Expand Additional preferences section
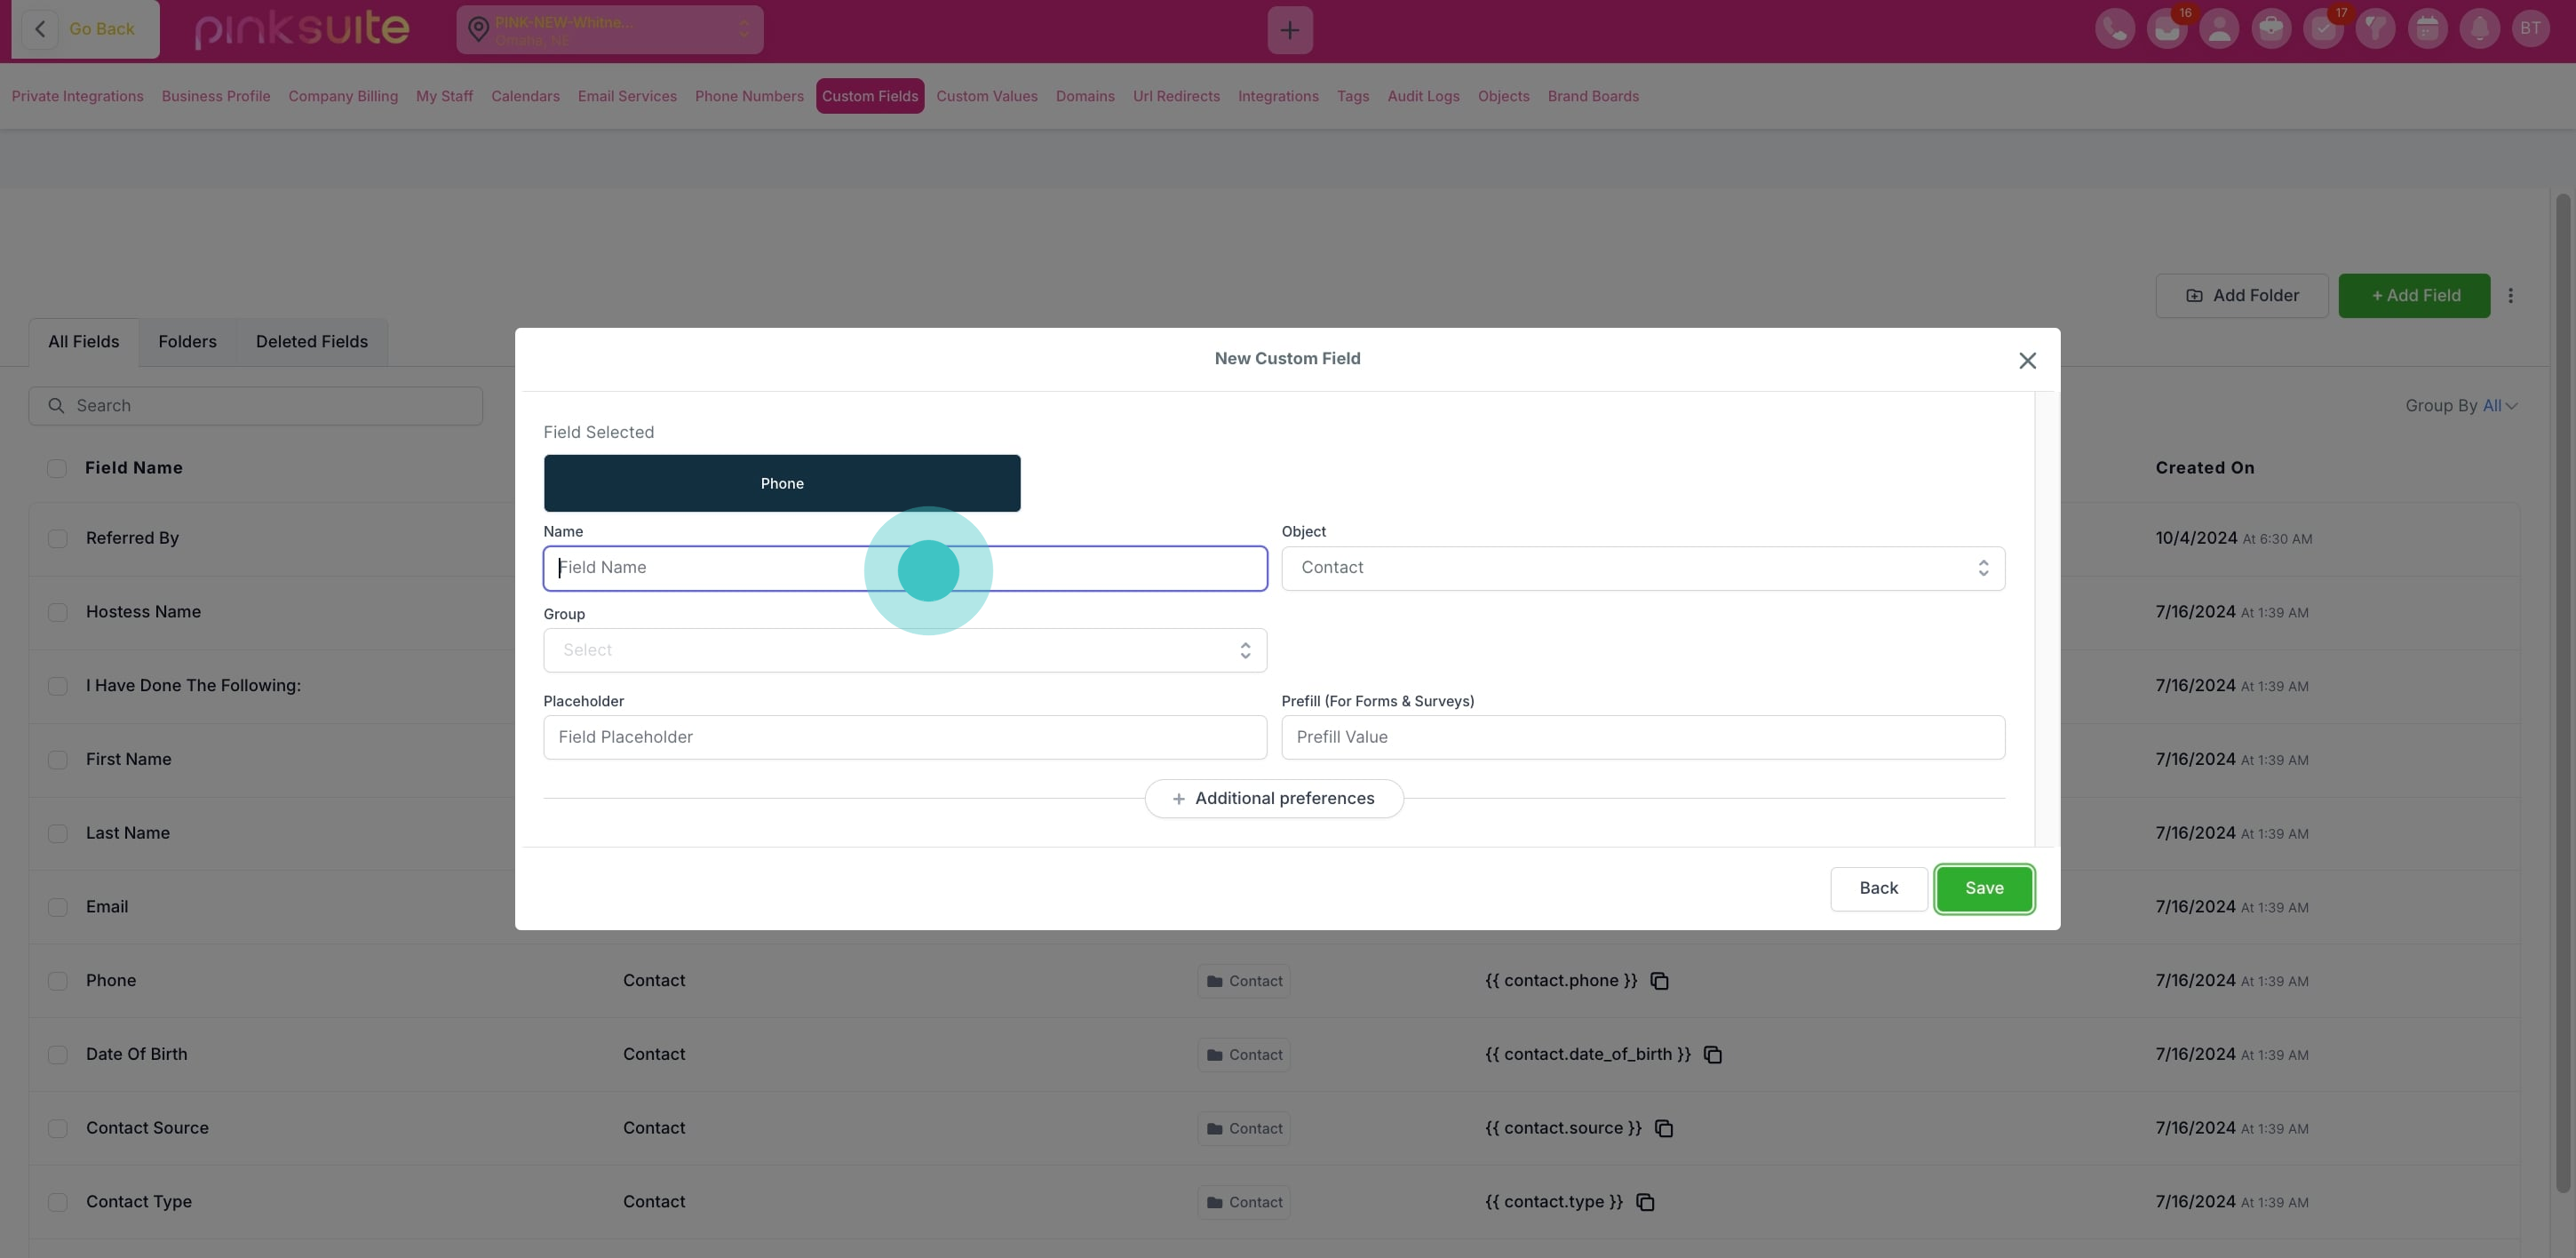 (x=1273, y=798)
